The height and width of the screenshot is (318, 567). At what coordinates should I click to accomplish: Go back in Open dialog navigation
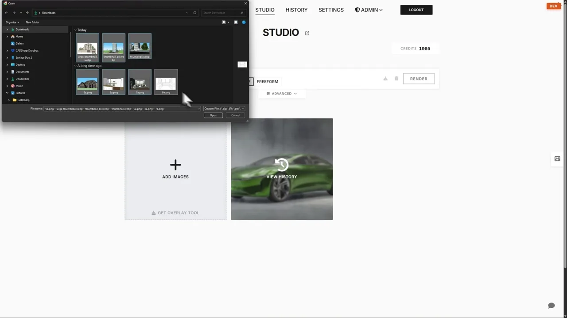click(x=6, y=13)
